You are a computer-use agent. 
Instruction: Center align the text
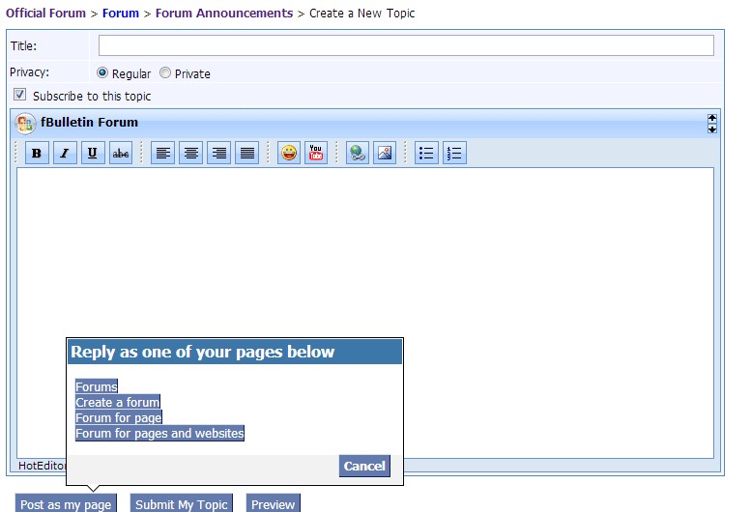pos(190,153)
